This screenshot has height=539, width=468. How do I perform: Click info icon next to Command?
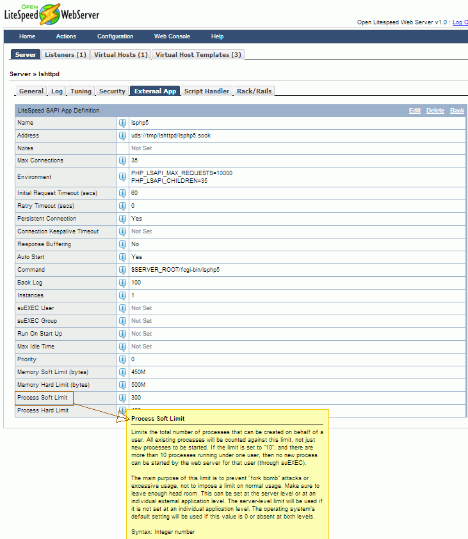tap(122, 270)
